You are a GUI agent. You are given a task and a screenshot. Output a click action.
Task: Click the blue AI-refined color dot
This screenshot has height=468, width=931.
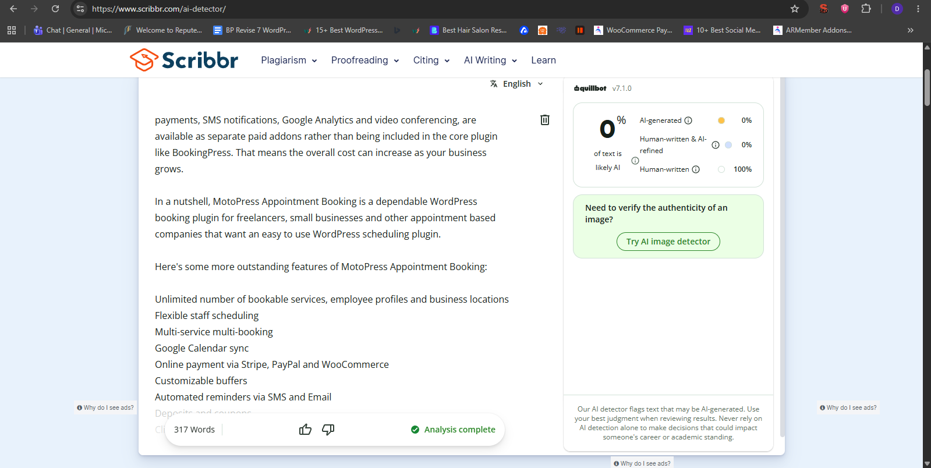(x=728, y=145)
